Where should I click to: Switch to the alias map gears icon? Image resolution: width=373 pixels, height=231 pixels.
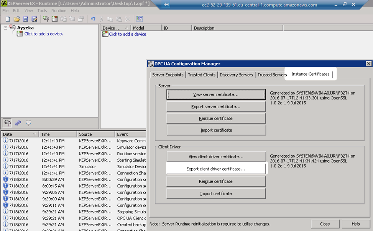point(18,123)
